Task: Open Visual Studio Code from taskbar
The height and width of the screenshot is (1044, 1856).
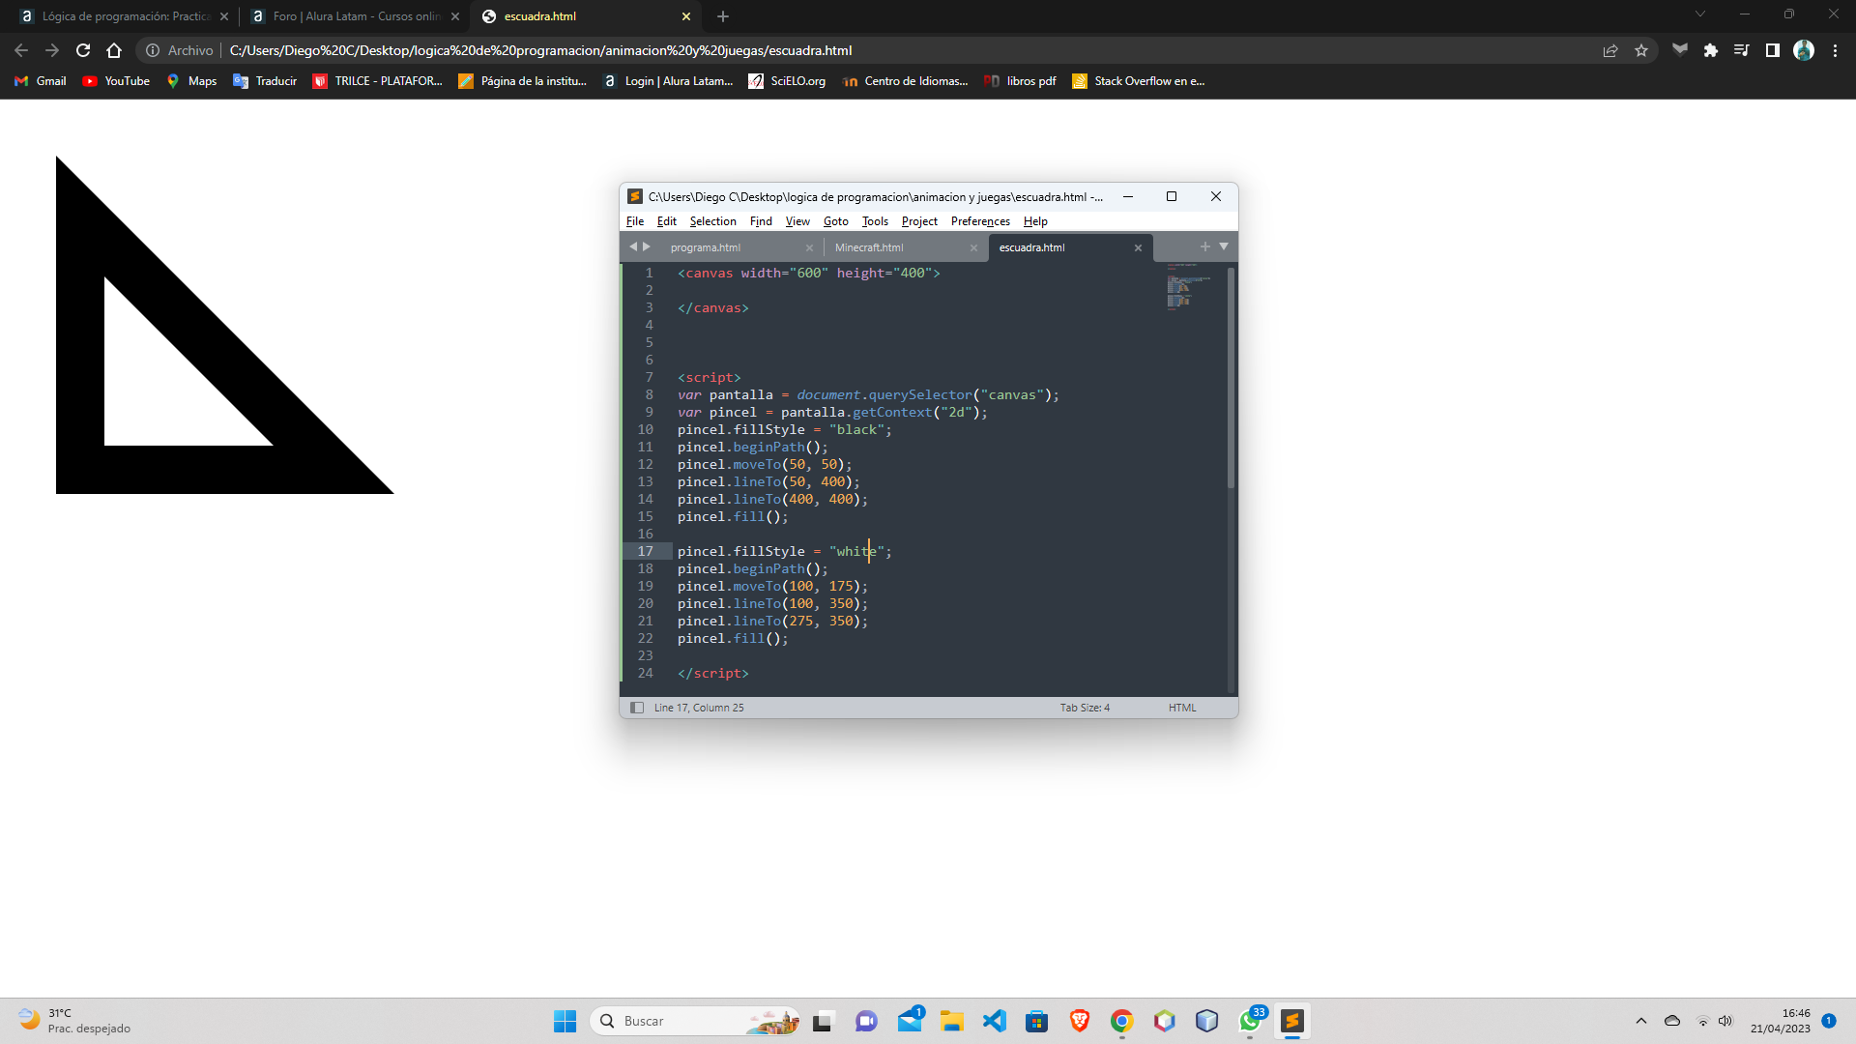Action: pyautogui.click(x=995, y=1021)
